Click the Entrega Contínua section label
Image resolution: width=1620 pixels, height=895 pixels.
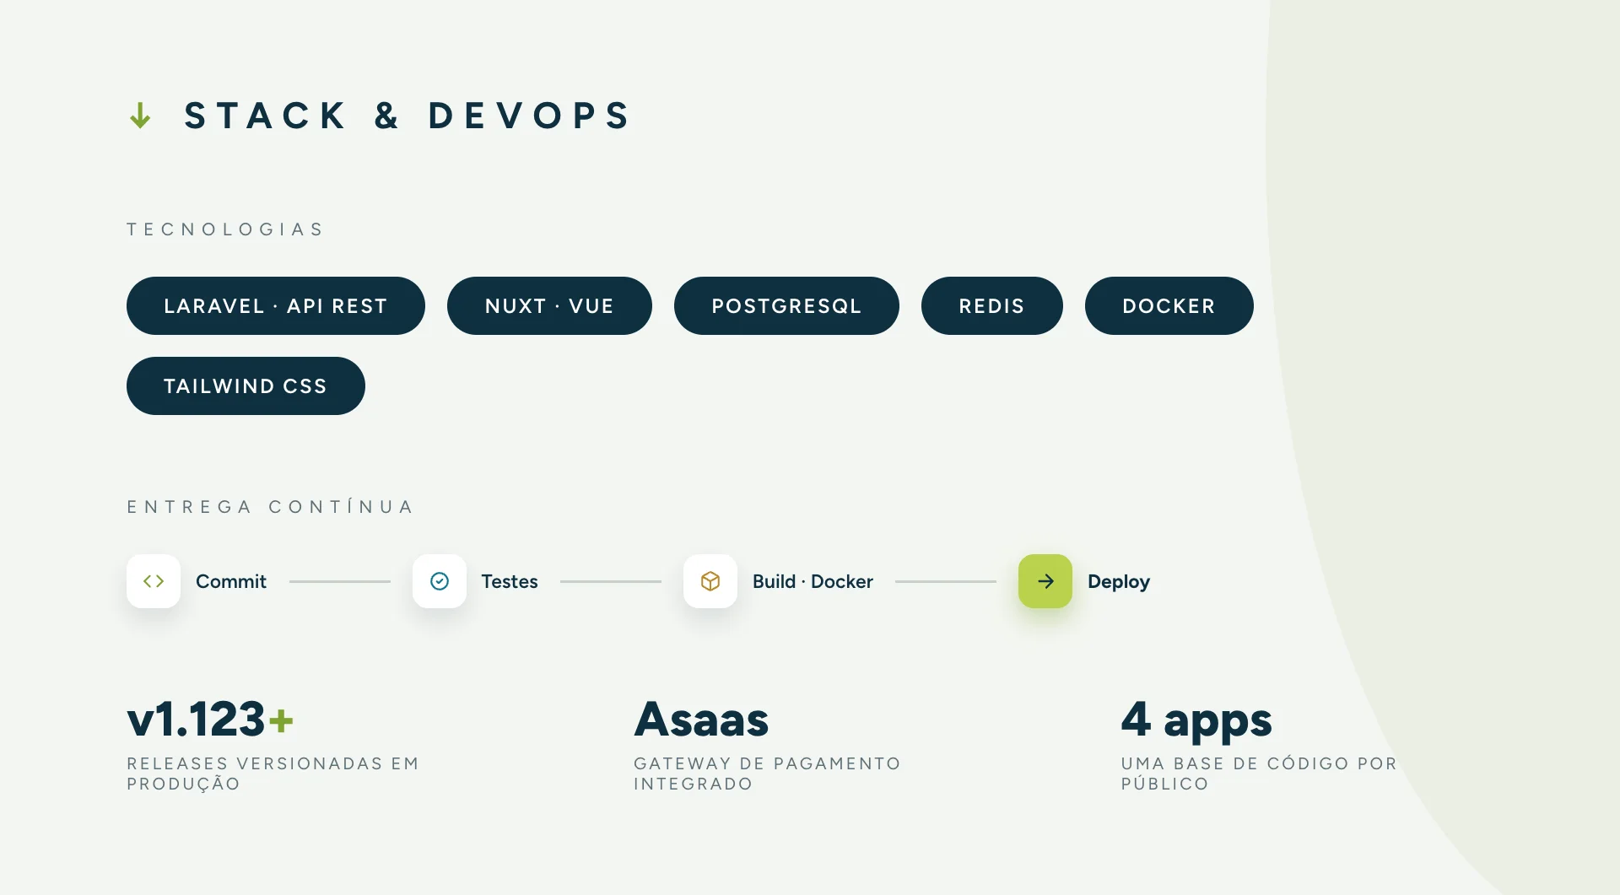pos(270,506)
